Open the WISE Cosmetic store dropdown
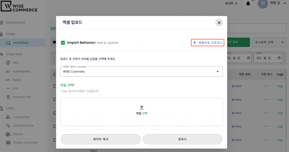The image size is (289, 152). pos(141,71)
